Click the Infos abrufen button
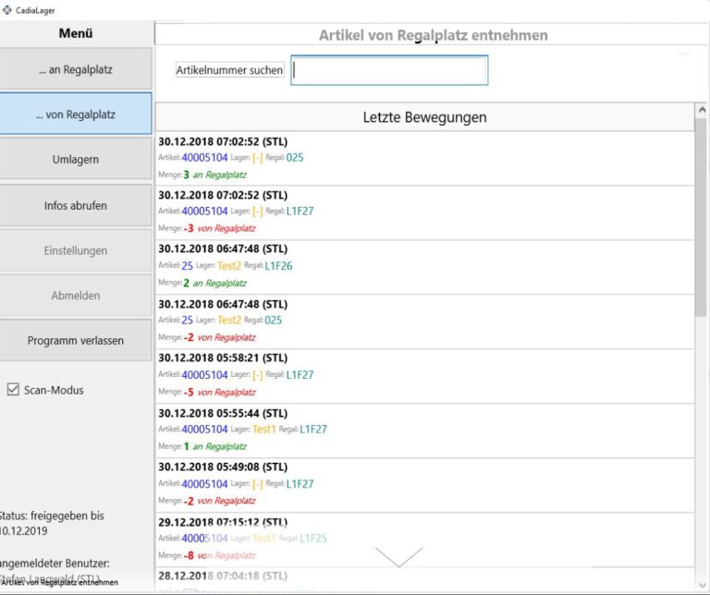The width and height of the screenshot is (710, 595). click(76, 205)
